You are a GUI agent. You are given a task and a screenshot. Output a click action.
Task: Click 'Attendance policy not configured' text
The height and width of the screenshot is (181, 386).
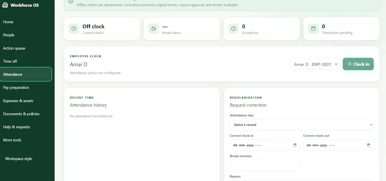(x=95, y=73)
